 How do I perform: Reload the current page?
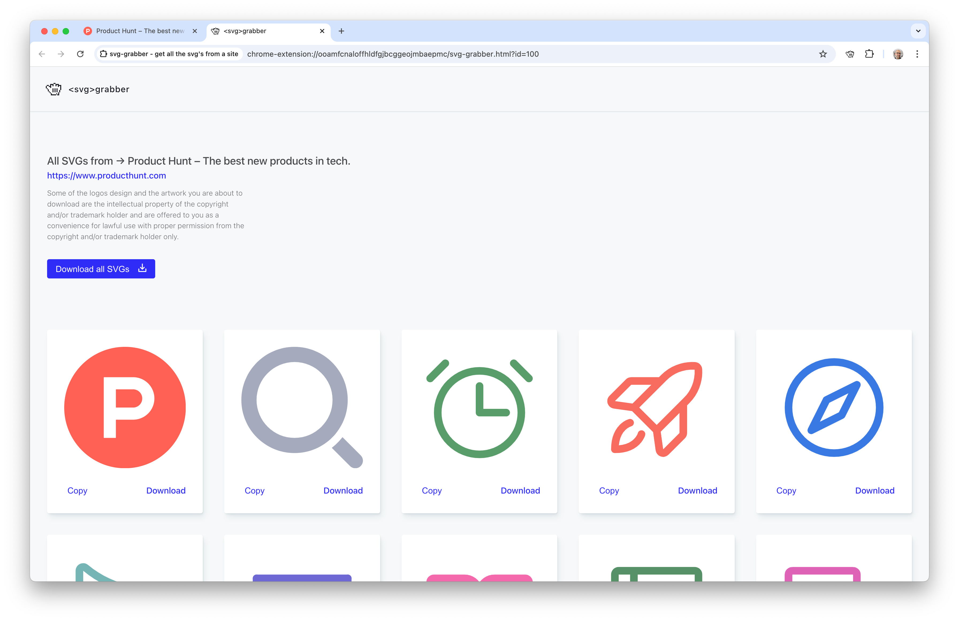[x=80, y=53]
